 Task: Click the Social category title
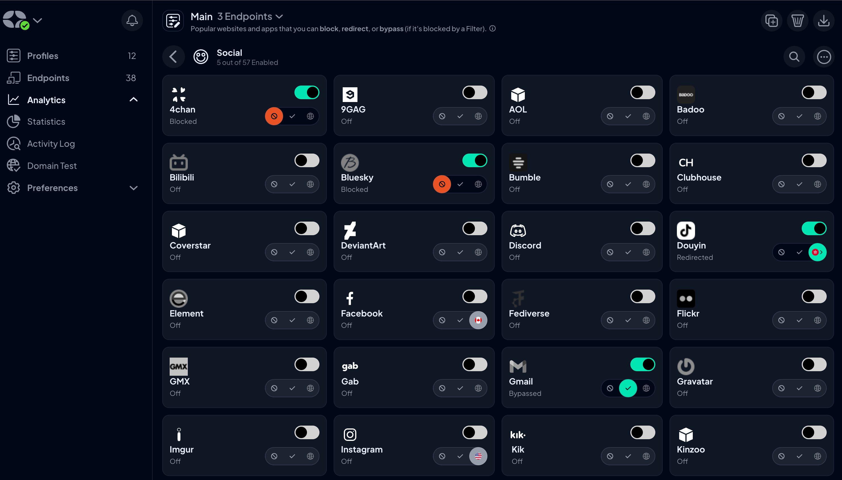click(x=229, y=53)
